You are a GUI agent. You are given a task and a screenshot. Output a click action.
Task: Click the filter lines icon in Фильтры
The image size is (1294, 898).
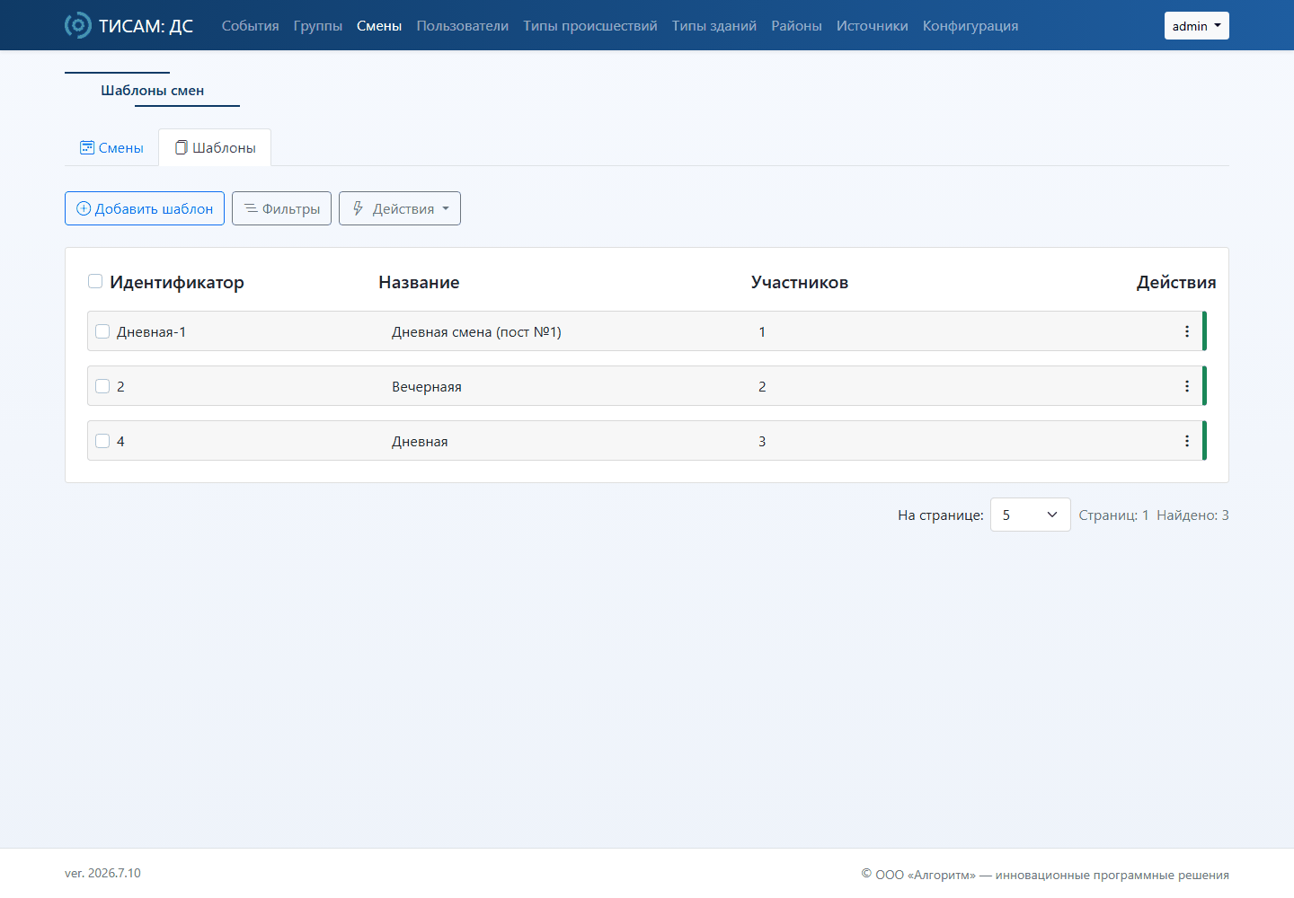click(x=251, y=208)
